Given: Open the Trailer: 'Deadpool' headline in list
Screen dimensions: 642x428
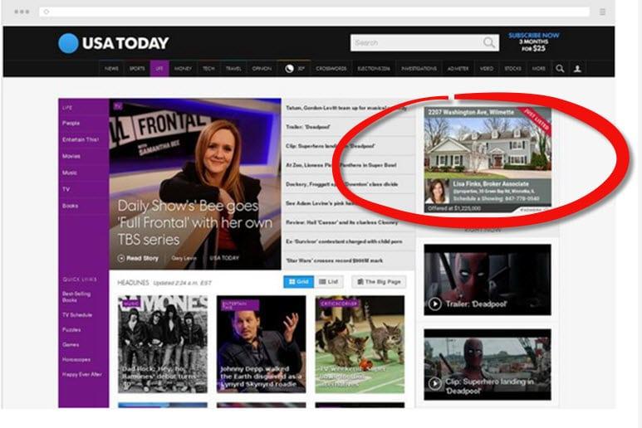Looking at the screenshot, I should pos(308,127).
